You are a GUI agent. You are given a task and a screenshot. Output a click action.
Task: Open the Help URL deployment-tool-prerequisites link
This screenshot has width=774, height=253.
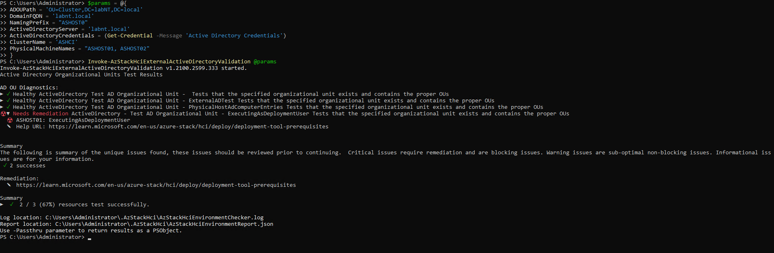[x=189, y=126]
